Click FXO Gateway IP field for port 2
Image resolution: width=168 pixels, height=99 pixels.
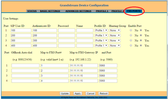pos(84,71)
